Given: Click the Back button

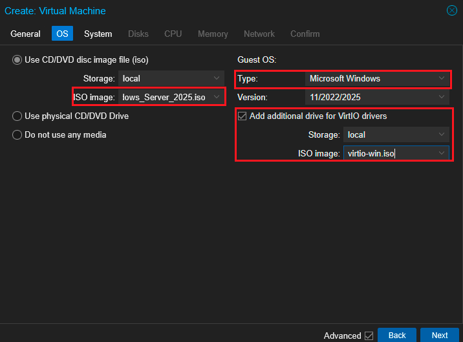Looking at the screenshot, I should coord(397,335).
